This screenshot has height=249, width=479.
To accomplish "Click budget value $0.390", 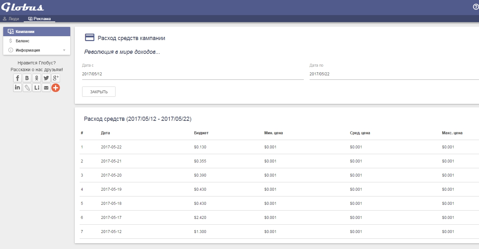I will point(200,175).
